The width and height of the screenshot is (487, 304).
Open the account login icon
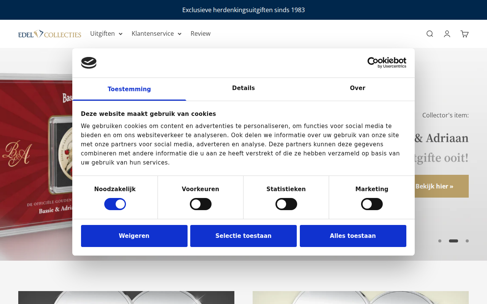point(447,34)
